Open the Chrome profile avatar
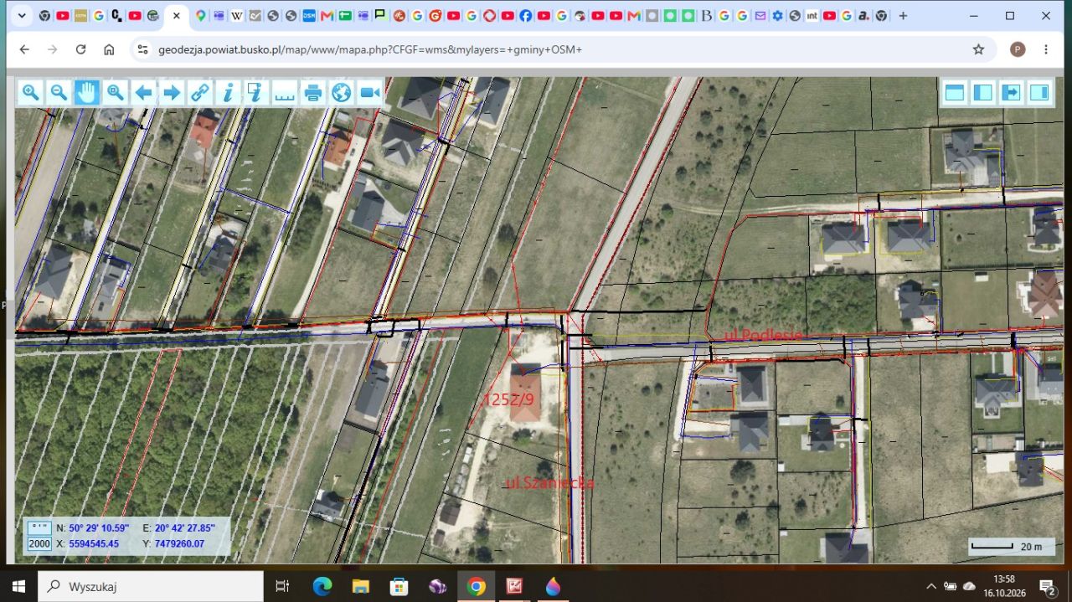Screen dimensions: 1072x602 pos(1018,49)
